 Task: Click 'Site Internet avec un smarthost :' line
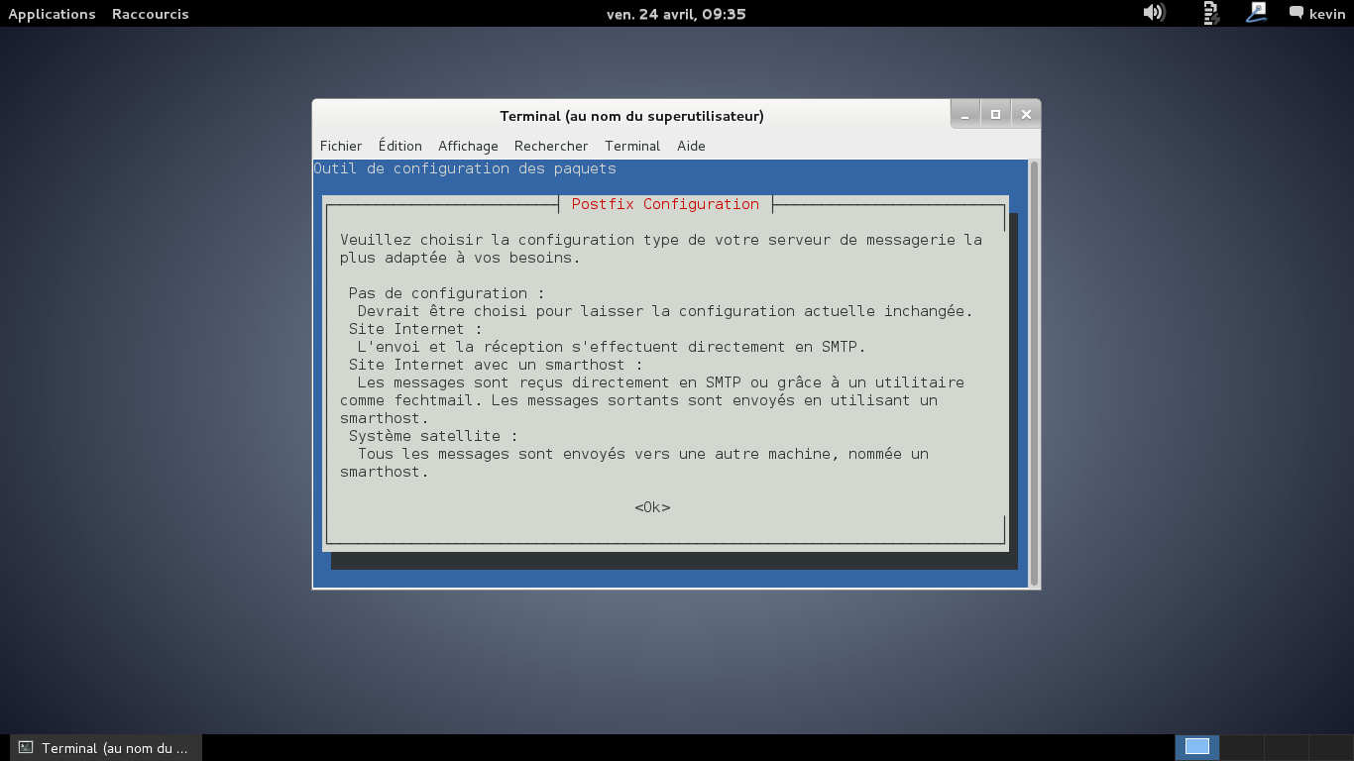pyautogui.click(x=496, y=365)
